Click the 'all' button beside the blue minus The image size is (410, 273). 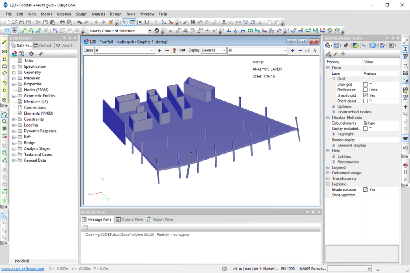[308, 50]
